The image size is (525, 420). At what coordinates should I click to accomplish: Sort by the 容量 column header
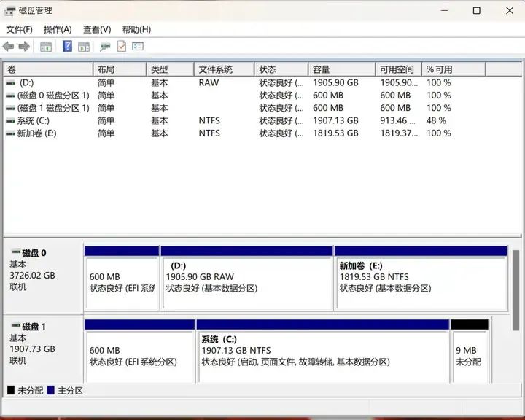click(342, 69)
